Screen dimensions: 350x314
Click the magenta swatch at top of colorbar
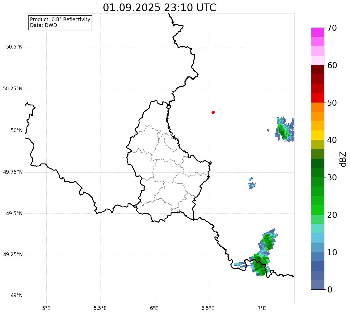coord(317,32)
